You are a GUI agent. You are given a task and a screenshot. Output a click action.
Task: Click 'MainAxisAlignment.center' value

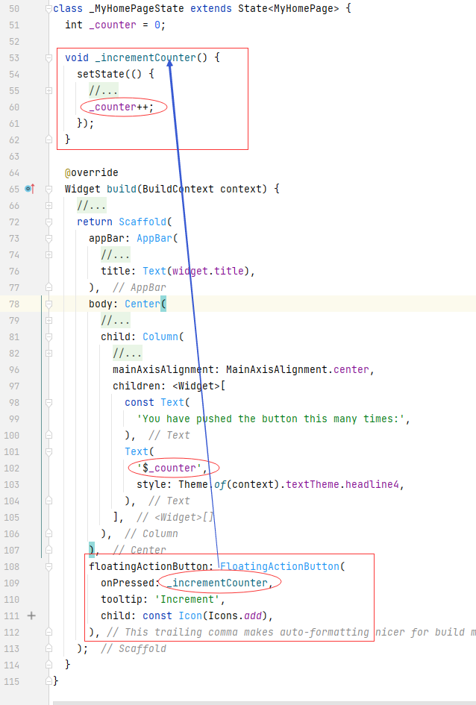298,369
